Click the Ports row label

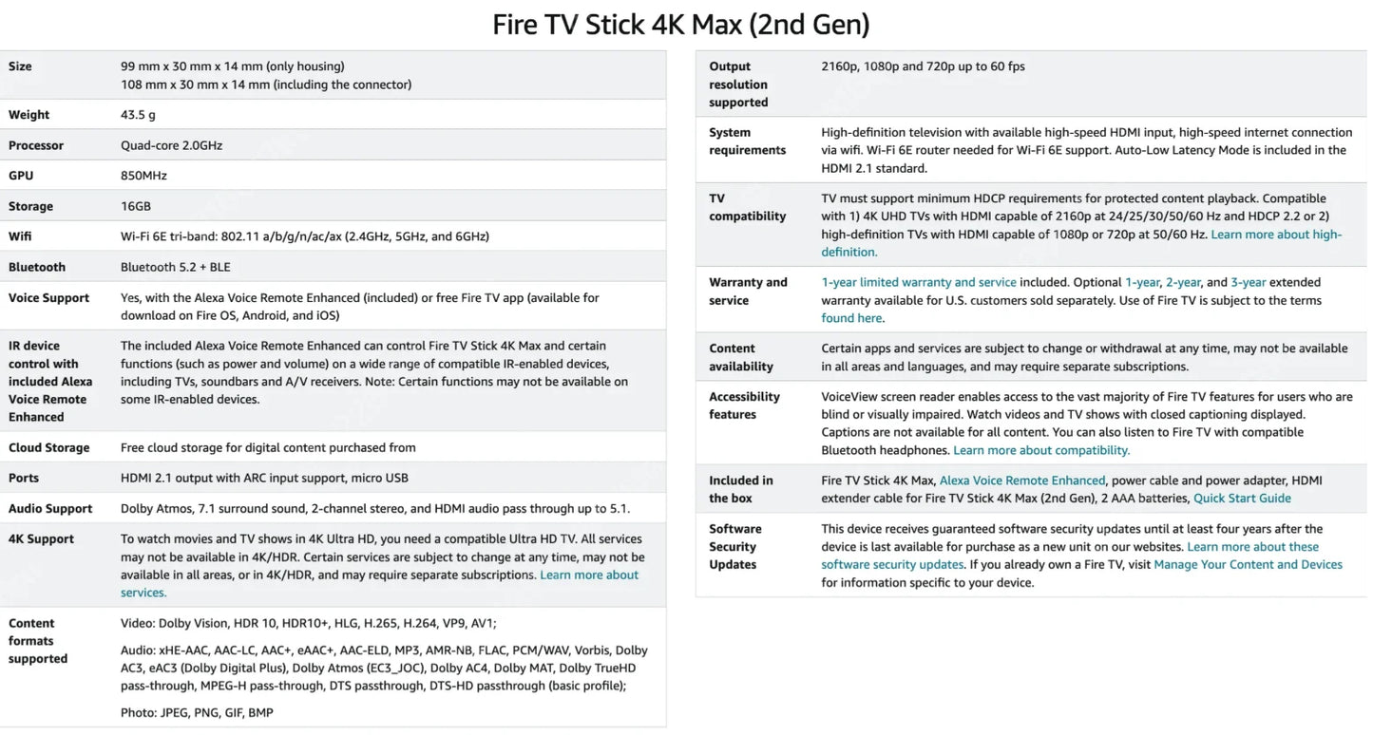tap(26, 478)
